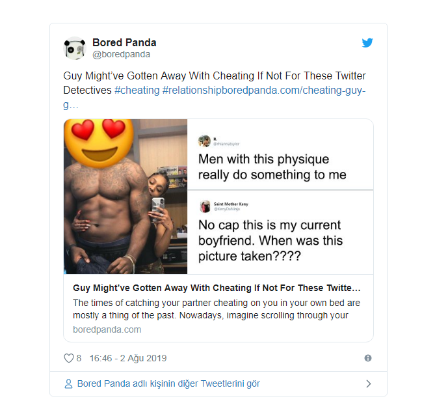Click the Saint Mother Keny avatar in the card
Screen dimensions: 435x416
(x=205, y=206)
